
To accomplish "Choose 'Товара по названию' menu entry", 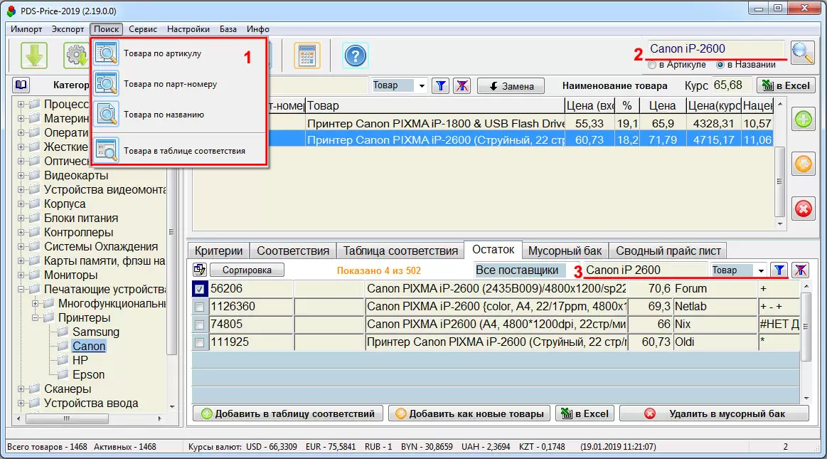I will [x=164, y=114].
